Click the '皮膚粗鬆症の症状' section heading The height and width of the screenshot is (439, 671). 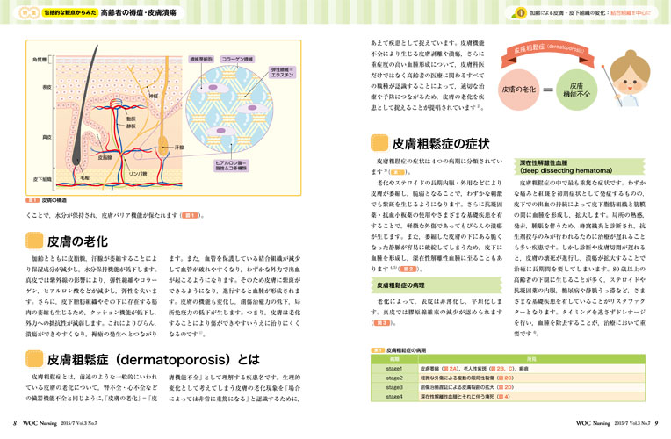[x=441, y=144]
